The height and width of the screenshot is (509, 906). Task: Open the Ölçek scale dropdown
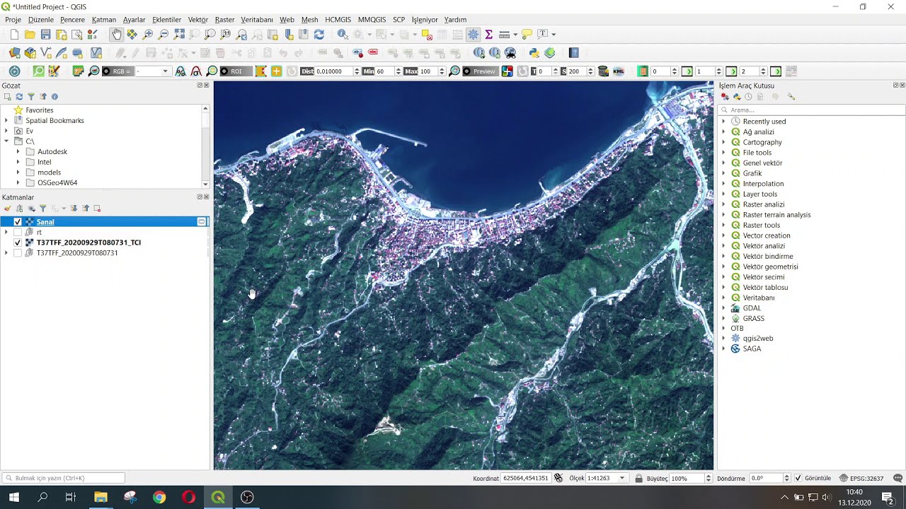(622, 479)
